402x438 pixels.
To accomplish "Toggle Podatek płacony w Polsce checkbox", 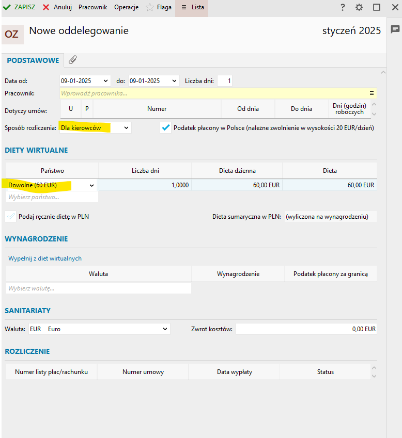I will pos(166,128).
